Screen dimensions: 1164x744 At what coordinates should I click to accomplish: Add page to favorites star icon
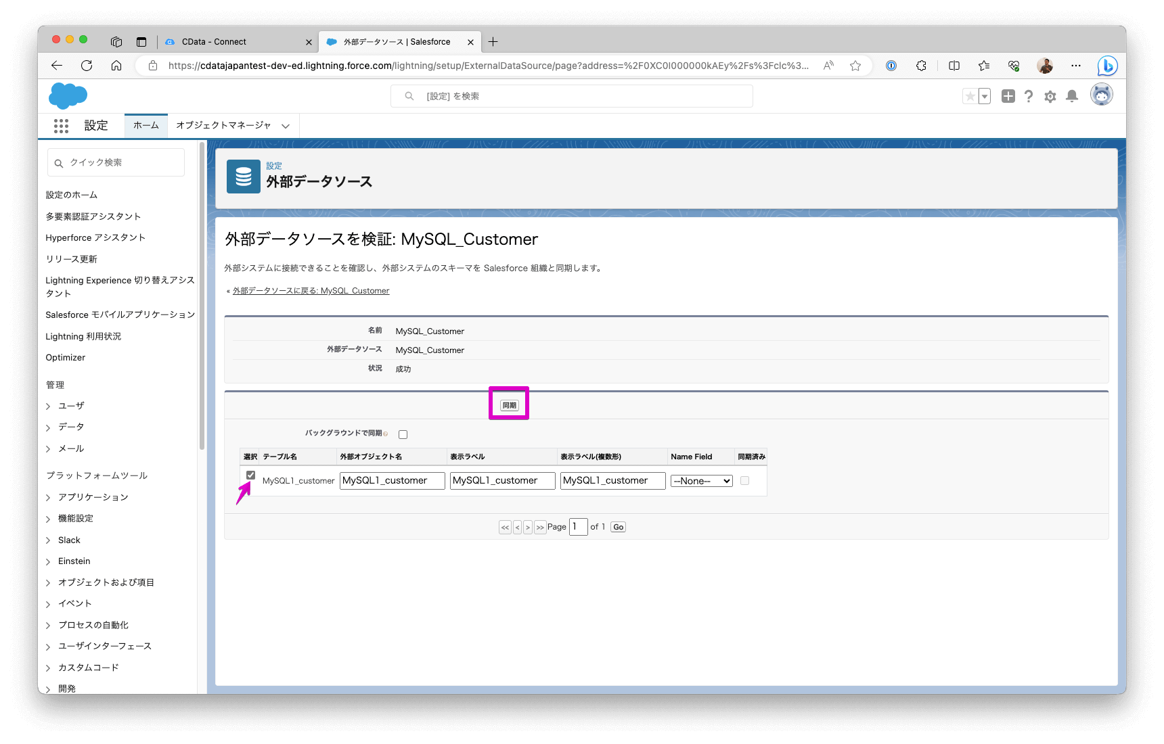855,66
